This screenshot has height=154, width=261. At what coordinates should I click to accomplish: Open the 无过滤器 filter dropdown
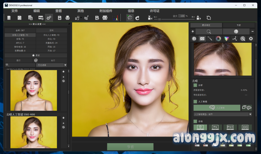[65, 65]
